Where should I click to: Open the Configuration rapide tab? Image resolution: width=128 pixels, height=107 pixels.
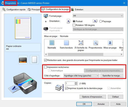tap(14, 10)
